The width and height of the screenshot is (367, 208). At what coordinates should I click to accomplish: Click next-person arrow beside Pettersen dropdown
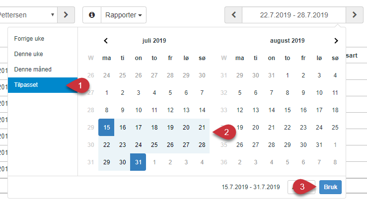(x=66, y=15)
